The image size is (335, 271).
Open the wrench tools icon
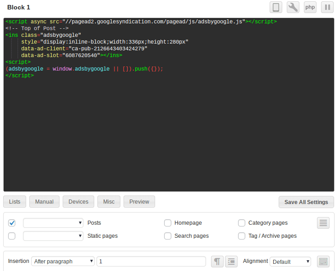coord(293,8)
